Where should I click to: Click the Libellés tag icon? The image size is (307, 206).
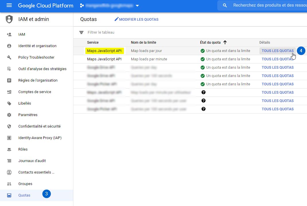click(9, 103)
